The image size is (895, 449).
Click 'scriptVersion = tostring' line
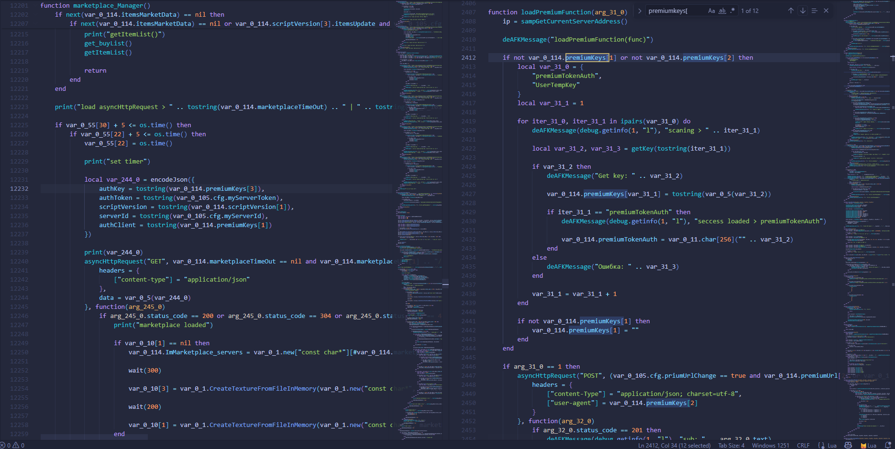[197, 207]
